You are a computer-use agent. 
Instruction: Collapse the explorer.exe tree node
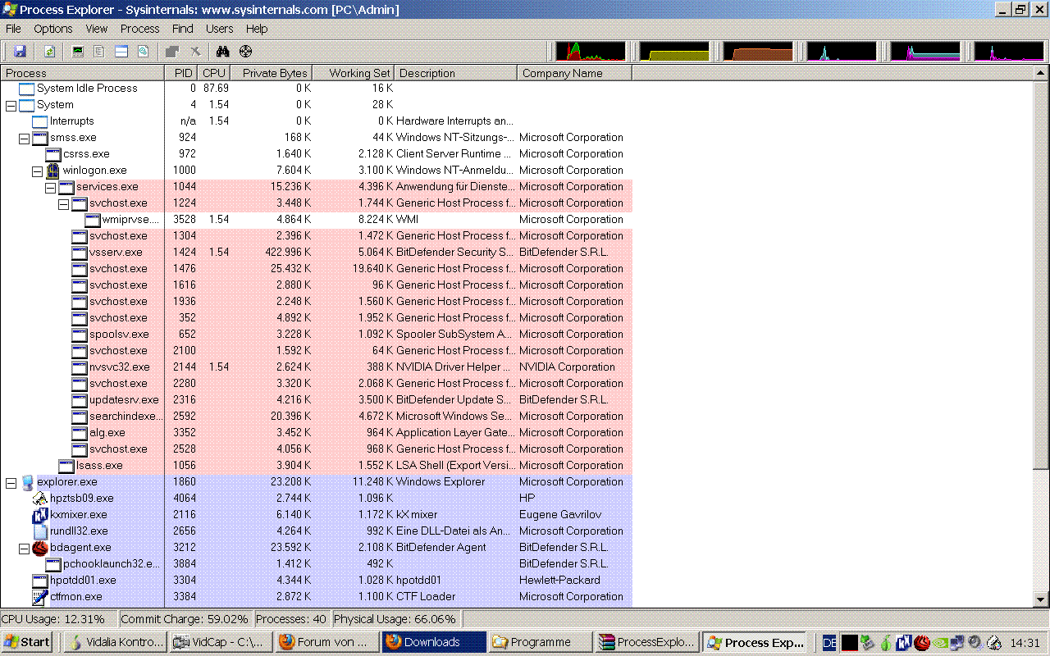tap(11, 482)
